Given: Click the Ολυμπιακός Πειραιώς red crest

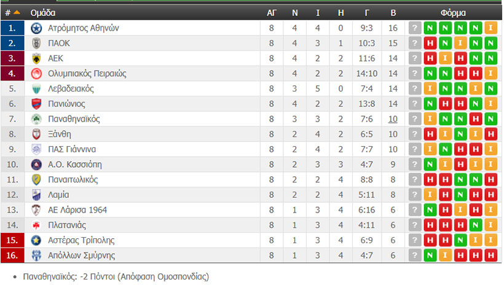Looking at the screenshot, I should click(36, 74).
